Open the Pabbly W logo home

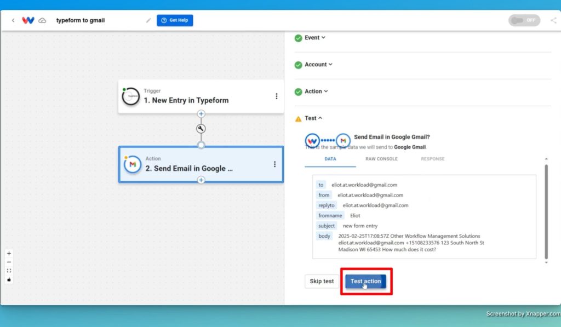point(28,20)
